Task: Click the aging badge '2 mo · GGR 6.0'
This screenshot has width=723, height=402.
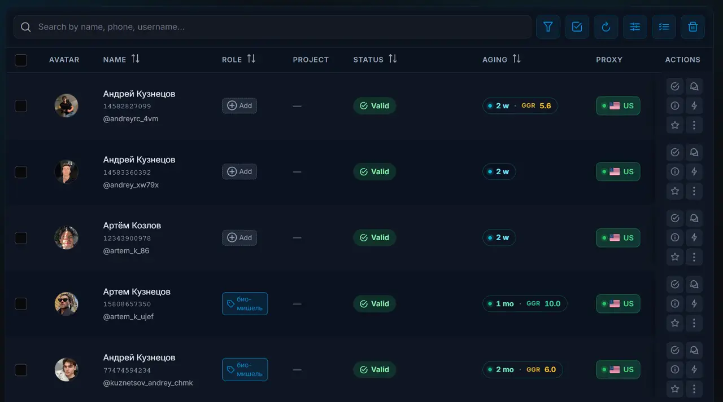Action: click(x=522, y=369)
